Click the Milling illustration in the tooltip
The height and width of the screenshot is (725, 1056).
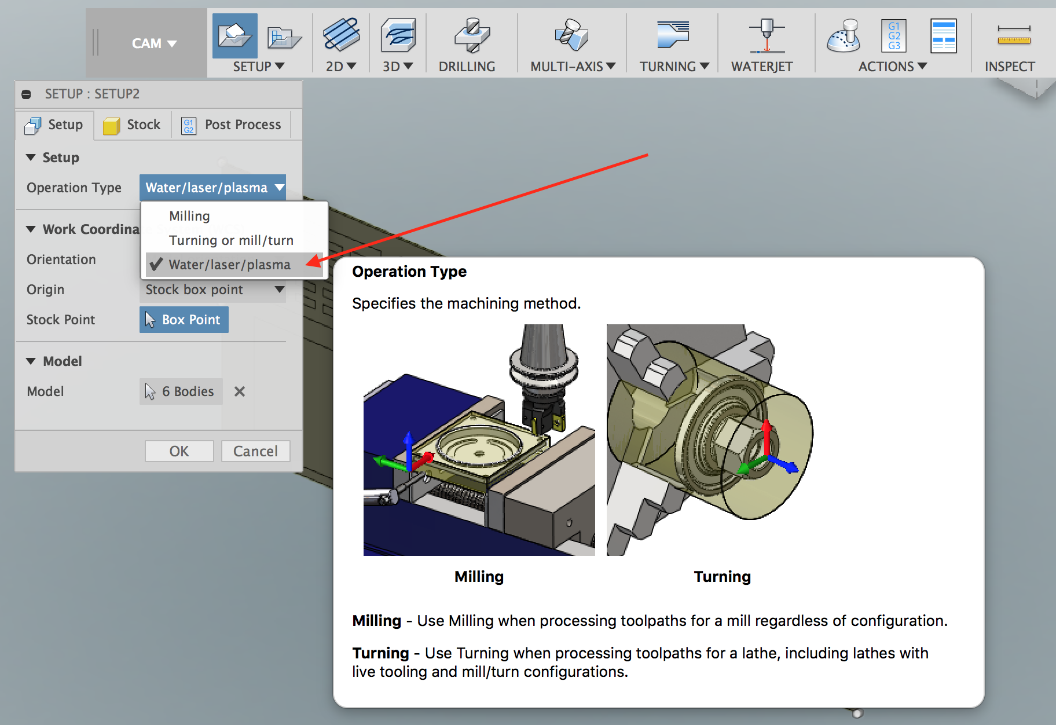coord(479,440)
